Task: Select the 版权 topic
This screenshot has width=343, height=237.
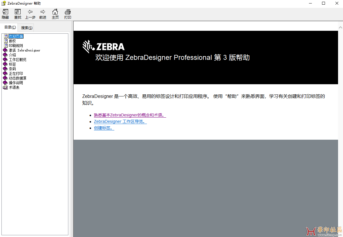Action: (x=12, y=41)
